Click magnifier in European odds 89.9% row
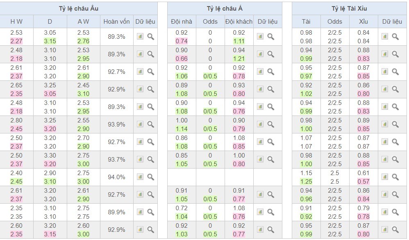Viewport: 409px width, 240px height. click(150, 212)
